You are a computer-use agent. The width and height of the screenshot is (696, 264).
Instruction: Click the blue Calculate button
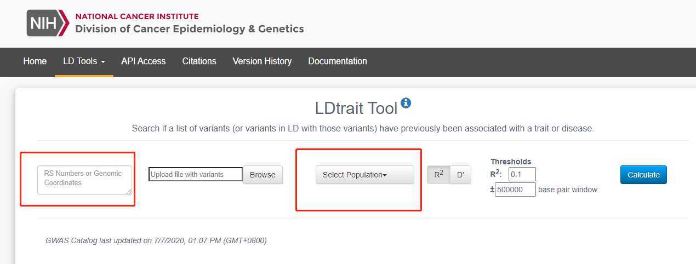pos(643,175)
